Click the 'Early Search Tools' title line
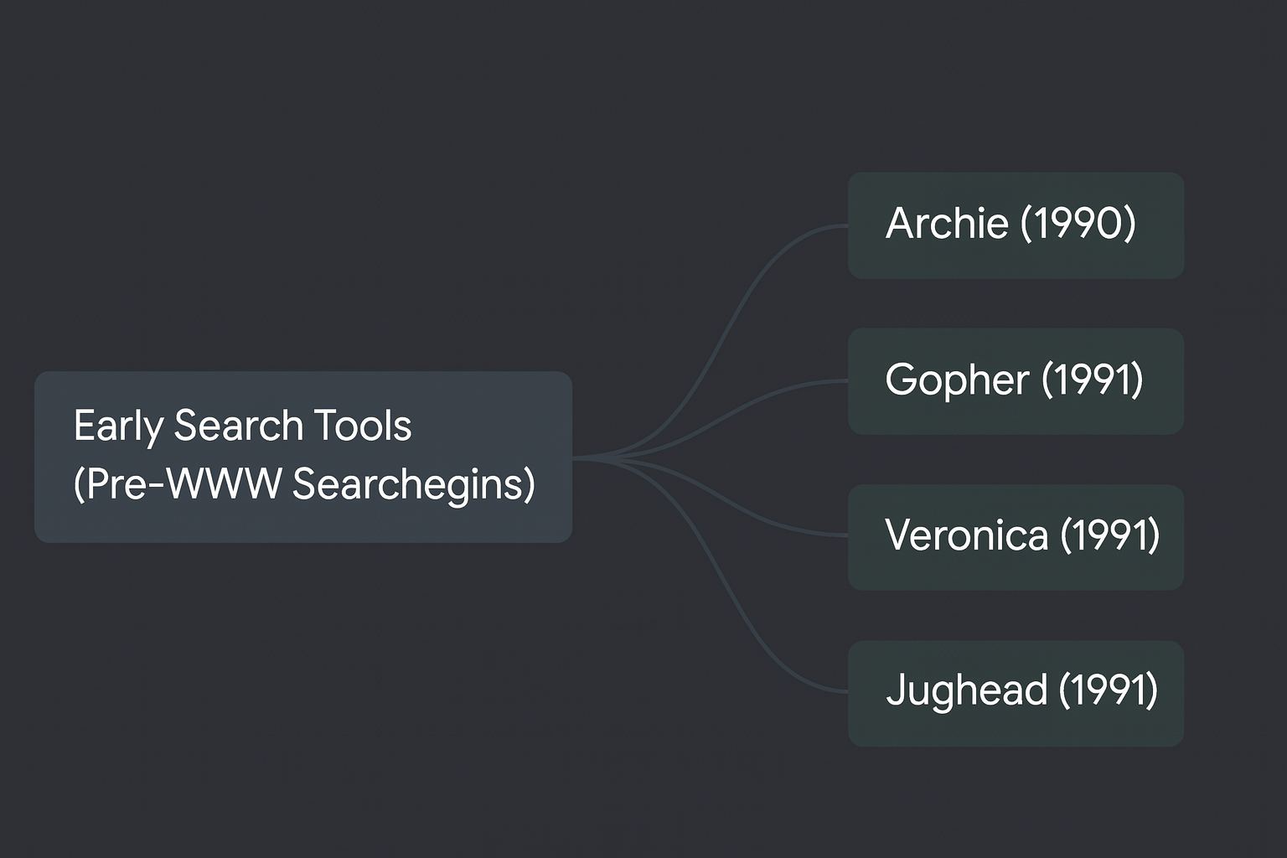The height and width of the screenshot is (858, 1287). [242, 426]
